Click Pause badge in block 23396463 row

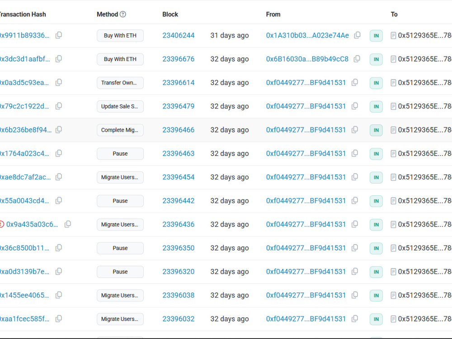tap(120, 154)
